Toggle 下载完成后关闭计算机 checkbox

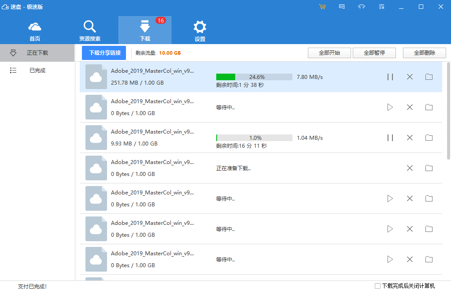click(377, 286)
